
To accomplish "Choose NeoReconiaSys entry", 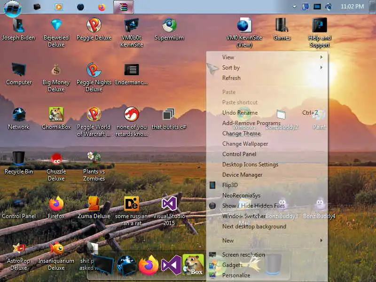I will coord(267,195).
